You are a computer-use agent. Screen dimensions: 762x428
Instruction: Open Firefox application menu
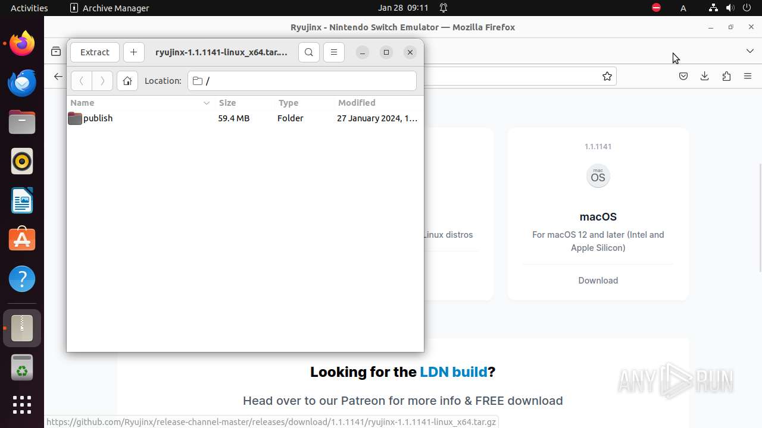[x=748, y=76]
